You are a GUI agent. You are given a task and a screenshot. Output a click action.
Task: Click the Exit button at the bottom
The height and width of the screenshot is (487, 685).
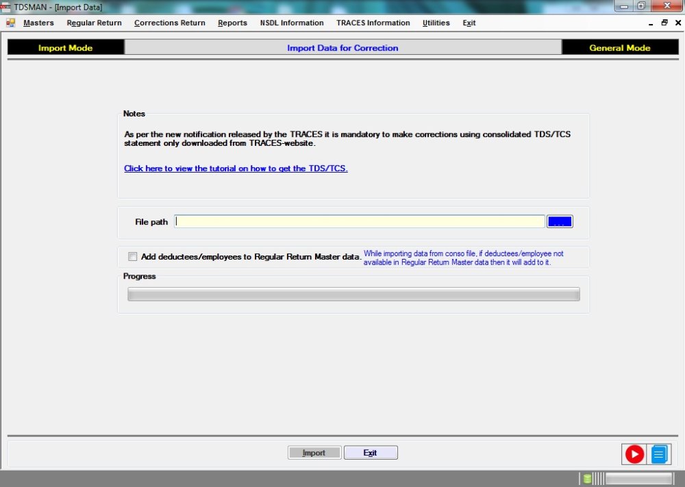371,452
